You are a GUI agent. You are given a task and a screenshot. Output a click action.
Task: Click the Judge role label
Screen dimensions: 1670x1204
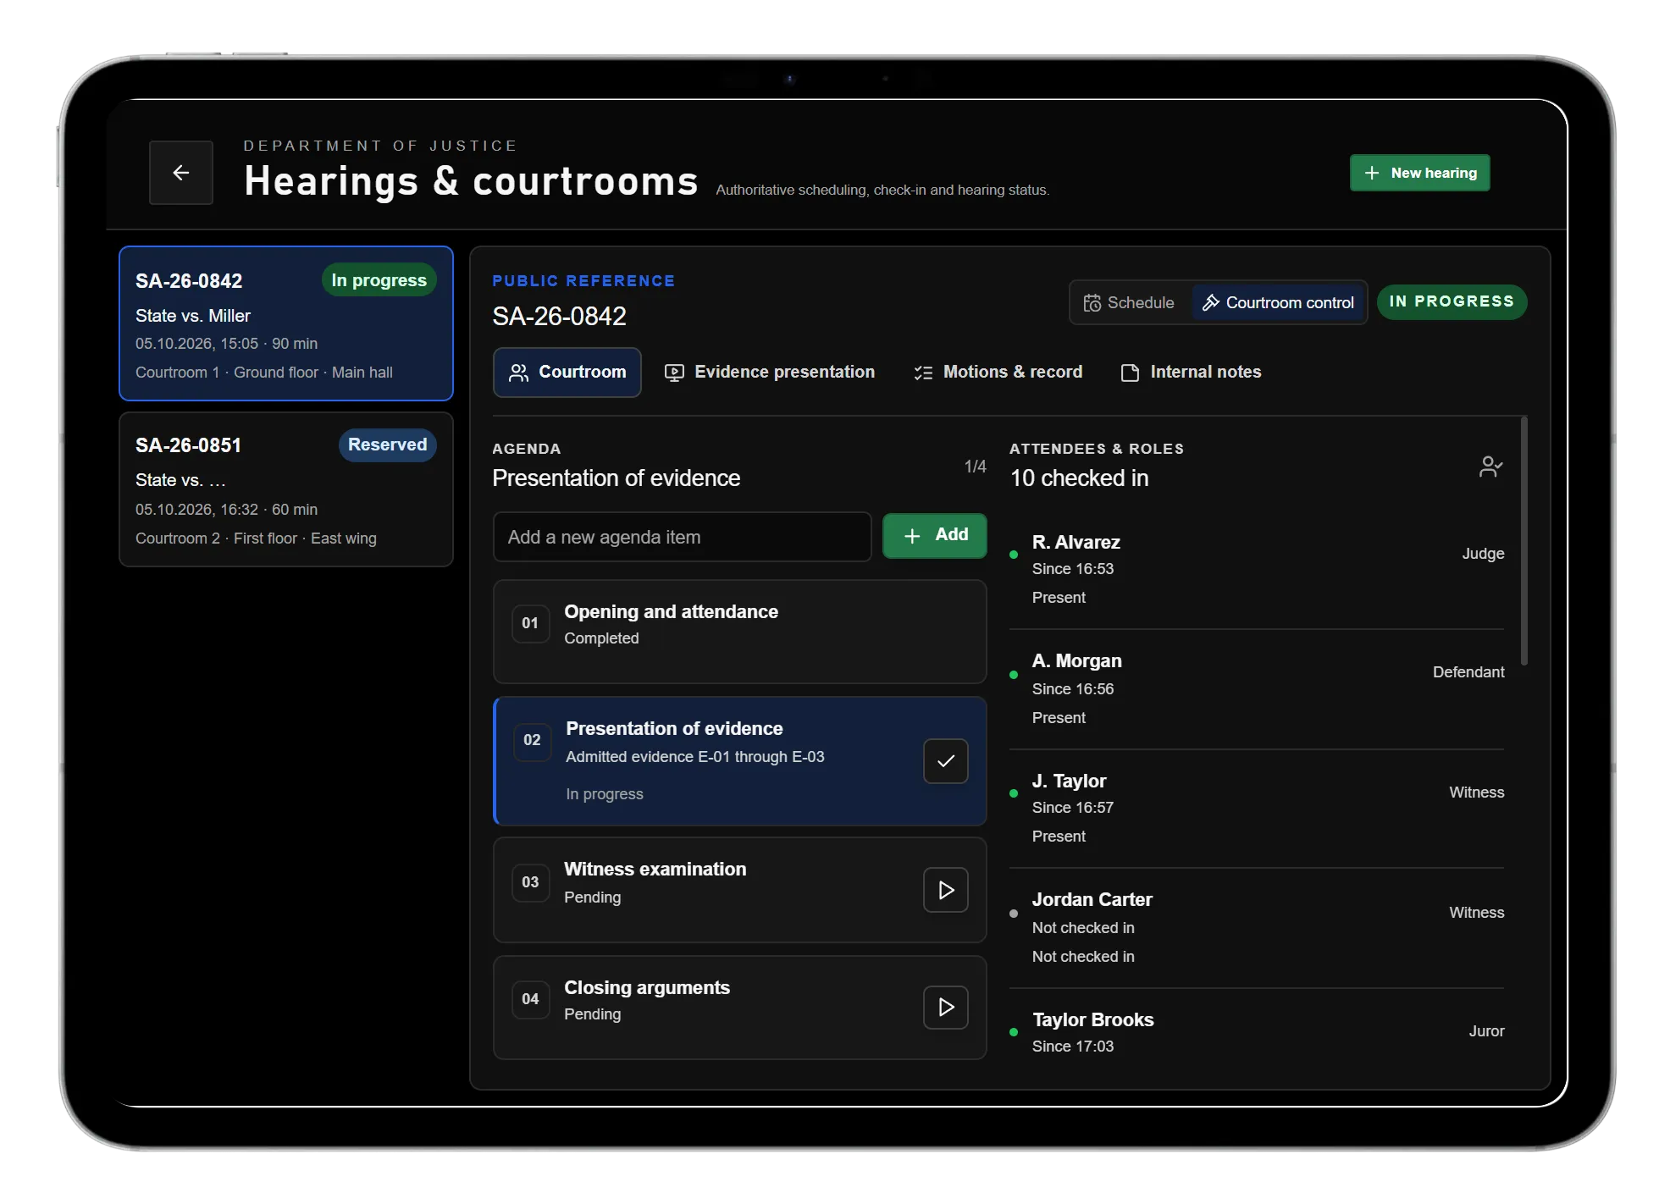click(x=1483, y=554)
